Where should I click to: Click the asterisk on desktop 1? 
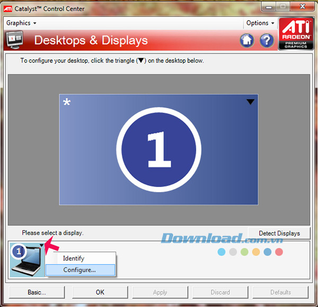click(x=67, y=102)
